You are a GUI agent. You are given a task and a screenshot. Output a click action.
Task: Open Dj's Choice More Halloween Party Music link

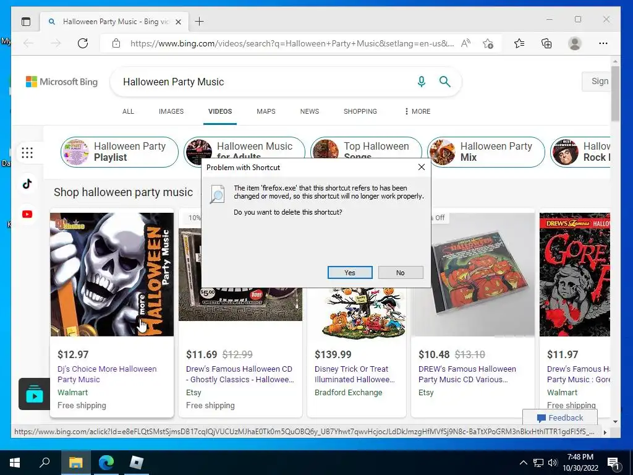point(107,374)
